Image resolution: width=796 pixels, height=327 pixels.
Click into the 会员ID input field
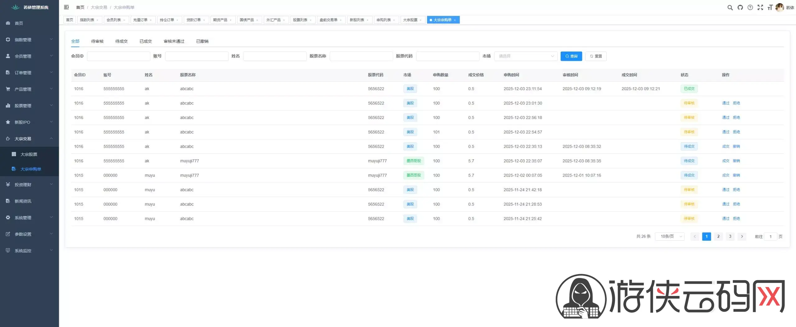pos(118,56)
